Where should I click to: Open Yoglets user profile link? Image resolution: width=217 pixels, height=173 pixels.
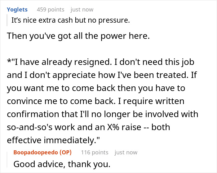pyautogui.click(x=17, y=10)
